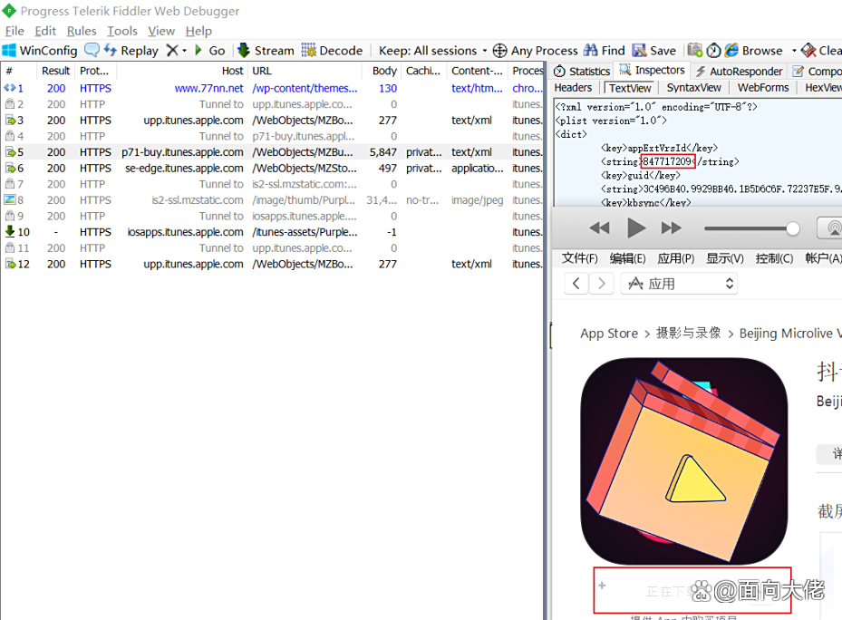This screenshot has width=842, height=620.
Task: Click the app icon artwork thumbnail
Action: (x=684, y=461)
